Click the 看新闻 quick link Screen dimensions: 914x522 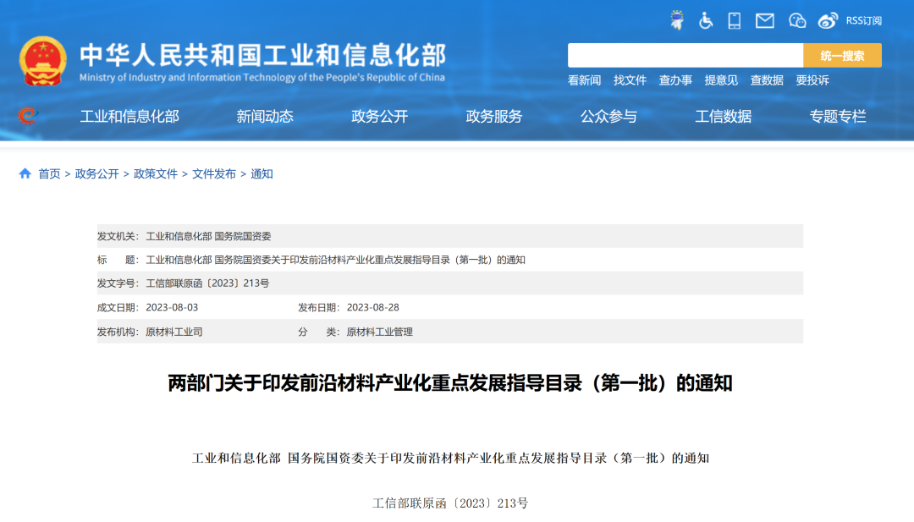(582, 80)
